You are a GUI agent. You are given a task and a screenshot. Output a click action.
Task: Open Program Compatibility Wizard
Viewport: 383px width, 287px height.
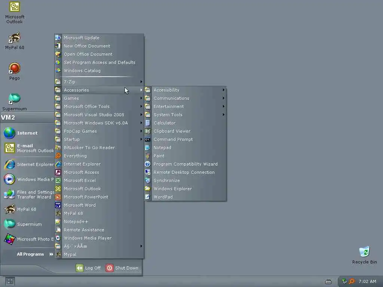coord(186,164)
